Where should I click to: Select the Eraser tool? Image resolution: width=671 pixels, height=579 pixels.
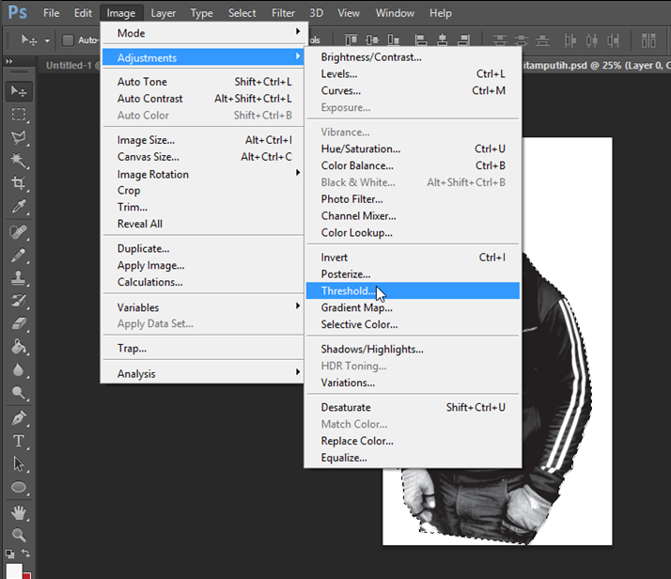19,324
